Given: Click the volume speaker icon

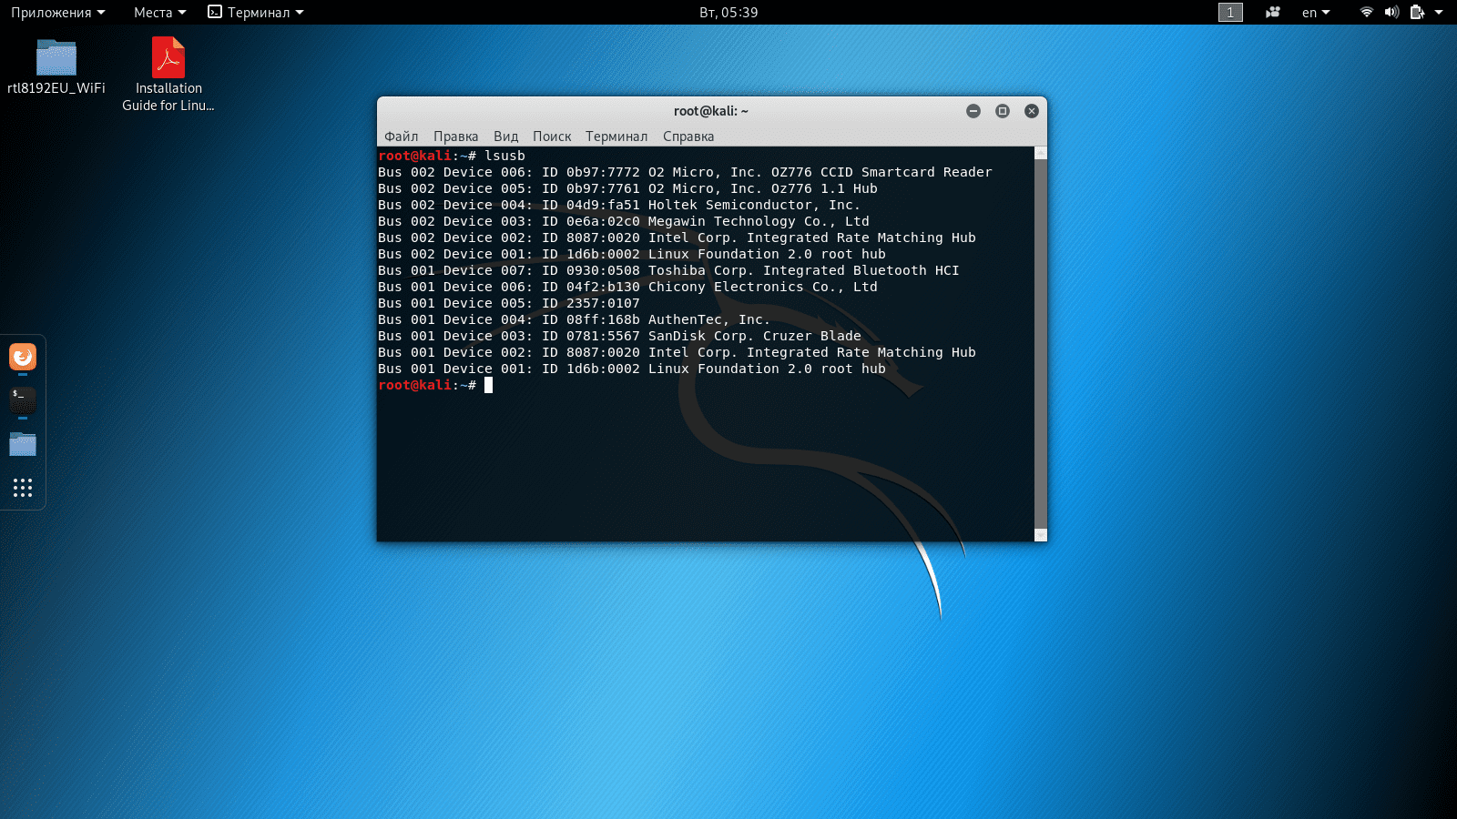Looking at the screenshot, I should point(1391,12).
